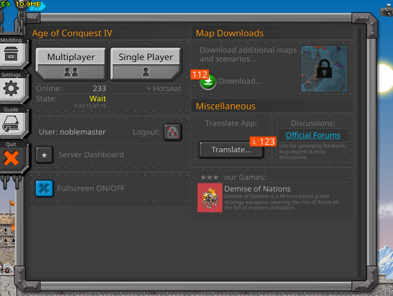Screen dimensions: 393x296
Task: Click the orange Quit X icon
Action: click(11, 158)
